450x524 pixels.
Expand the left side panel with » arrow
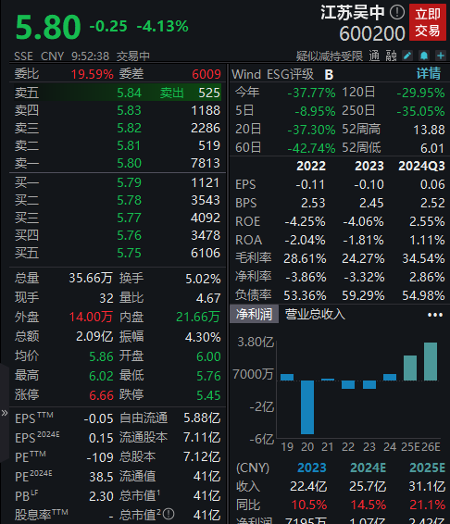[x=5, y=413]
